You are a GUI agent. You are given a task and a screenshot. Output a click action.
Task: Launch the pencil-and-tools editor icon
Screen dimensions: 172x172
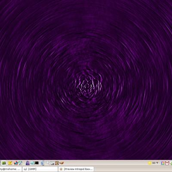click(x=21, y=163)
